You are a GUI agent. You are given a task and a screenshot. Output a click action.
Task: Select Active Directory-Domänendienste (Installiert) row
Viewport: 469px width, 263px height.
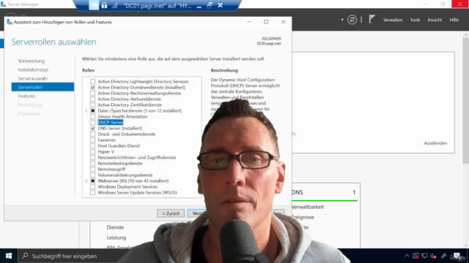click(x=141, y=88)
